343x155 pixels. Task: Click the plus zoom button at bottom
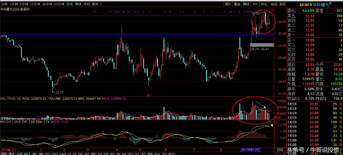tap(276, 153)
